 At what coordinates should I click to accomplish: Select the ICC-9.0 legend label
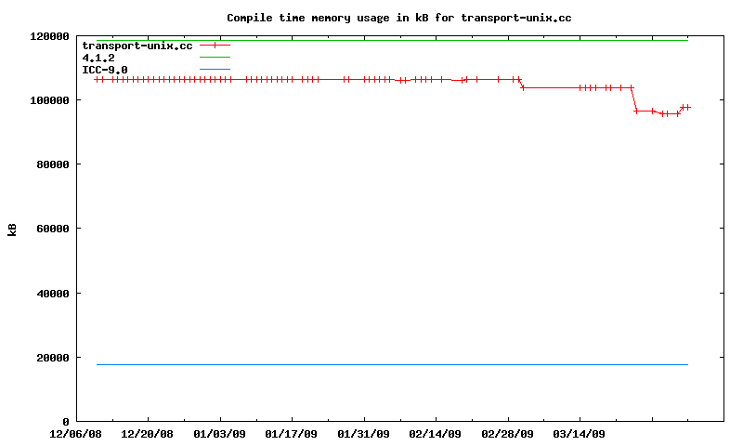105,70
